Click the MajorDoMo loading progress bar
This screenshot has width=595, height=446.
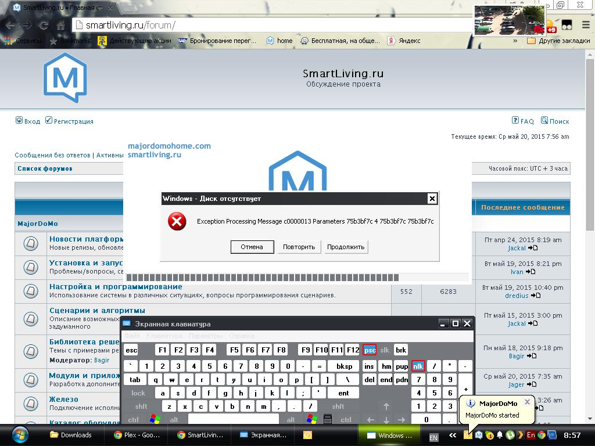[x=297, y=277]
